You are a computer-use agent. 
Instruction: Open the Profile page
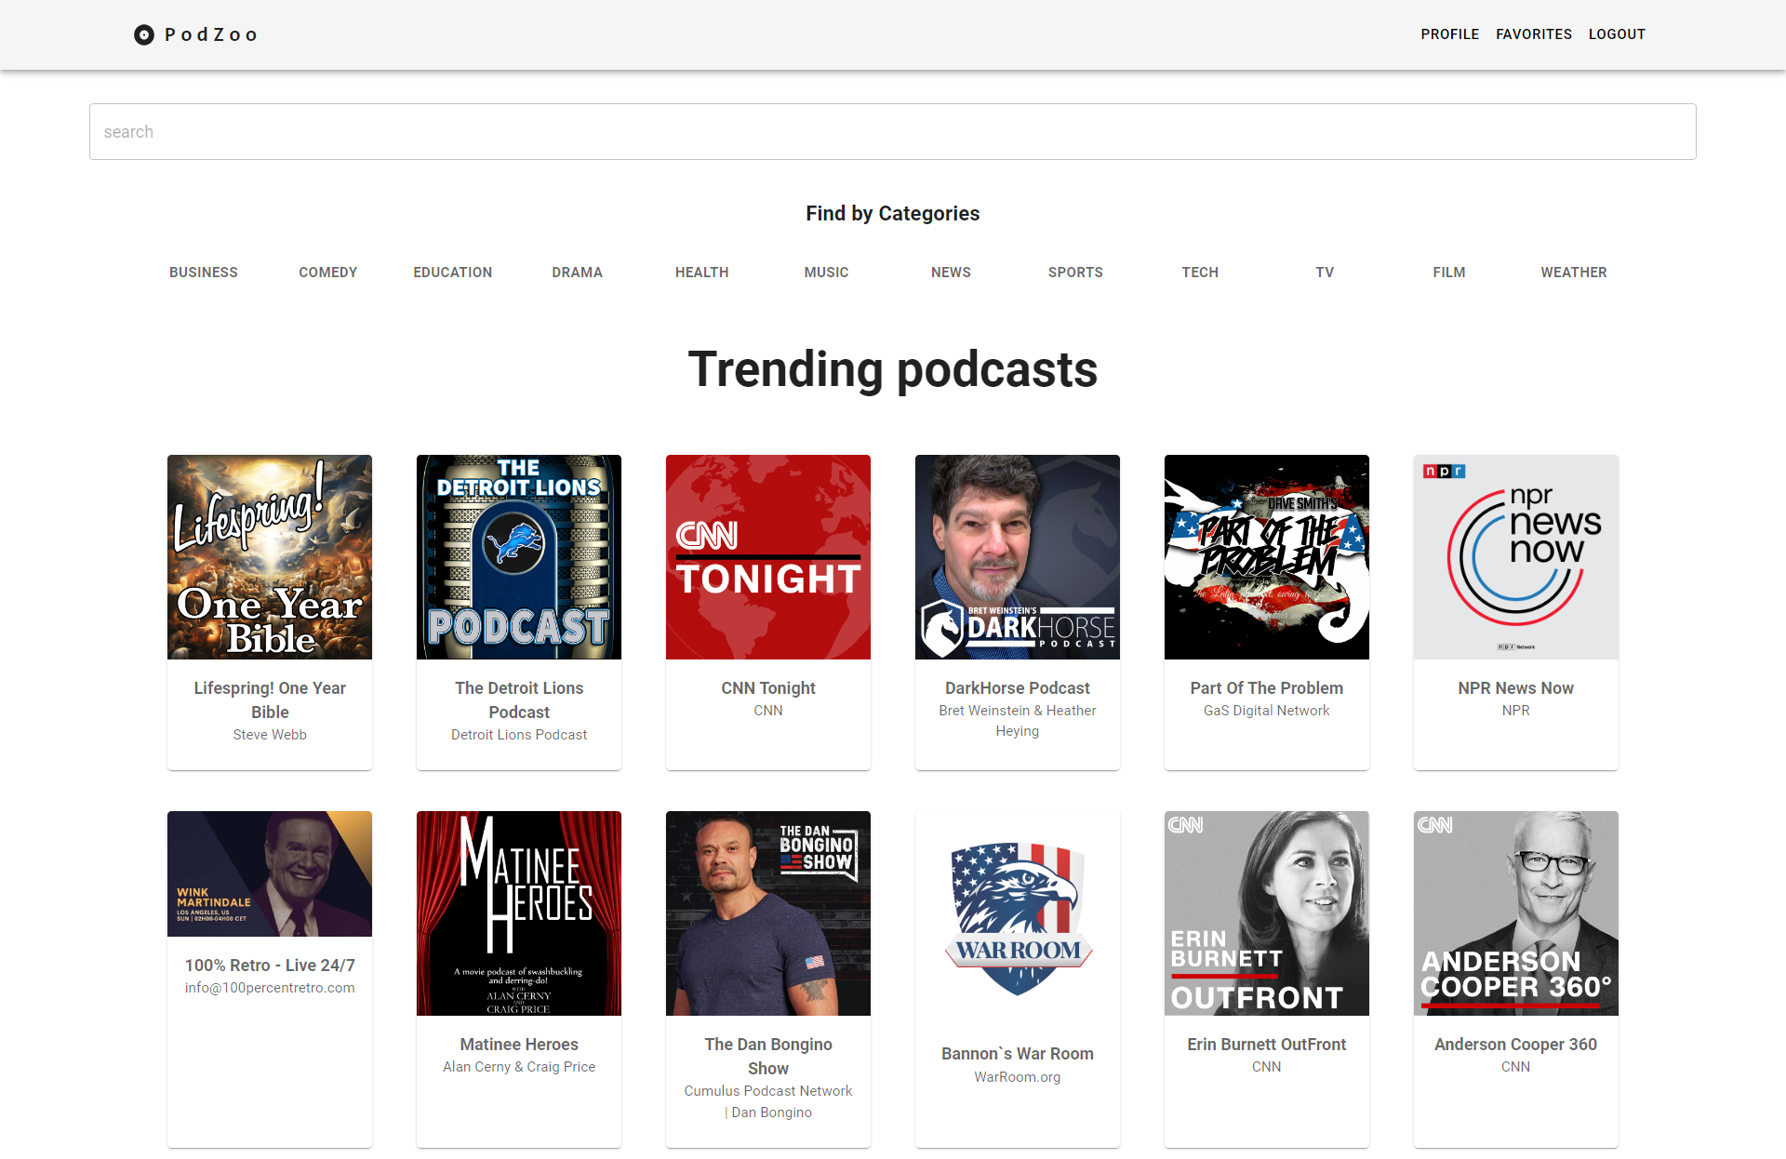1449,34
